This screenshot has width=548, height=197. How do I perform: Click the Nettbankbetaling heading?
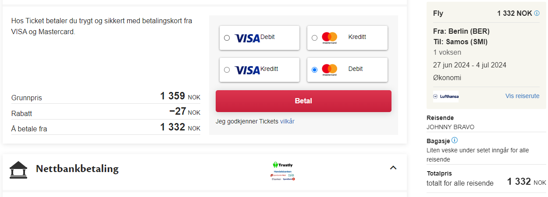click(77, 169)
